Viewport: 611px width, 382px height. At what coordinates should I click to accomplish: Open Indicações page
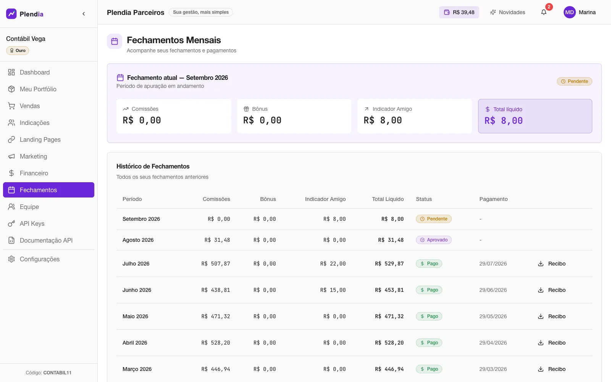48,123
